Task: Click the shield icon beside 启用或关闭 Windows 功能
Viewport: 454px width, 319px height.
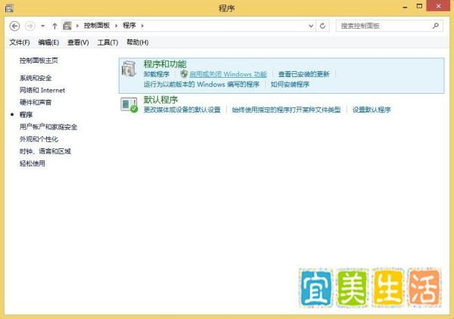Action: click(184, 74)
